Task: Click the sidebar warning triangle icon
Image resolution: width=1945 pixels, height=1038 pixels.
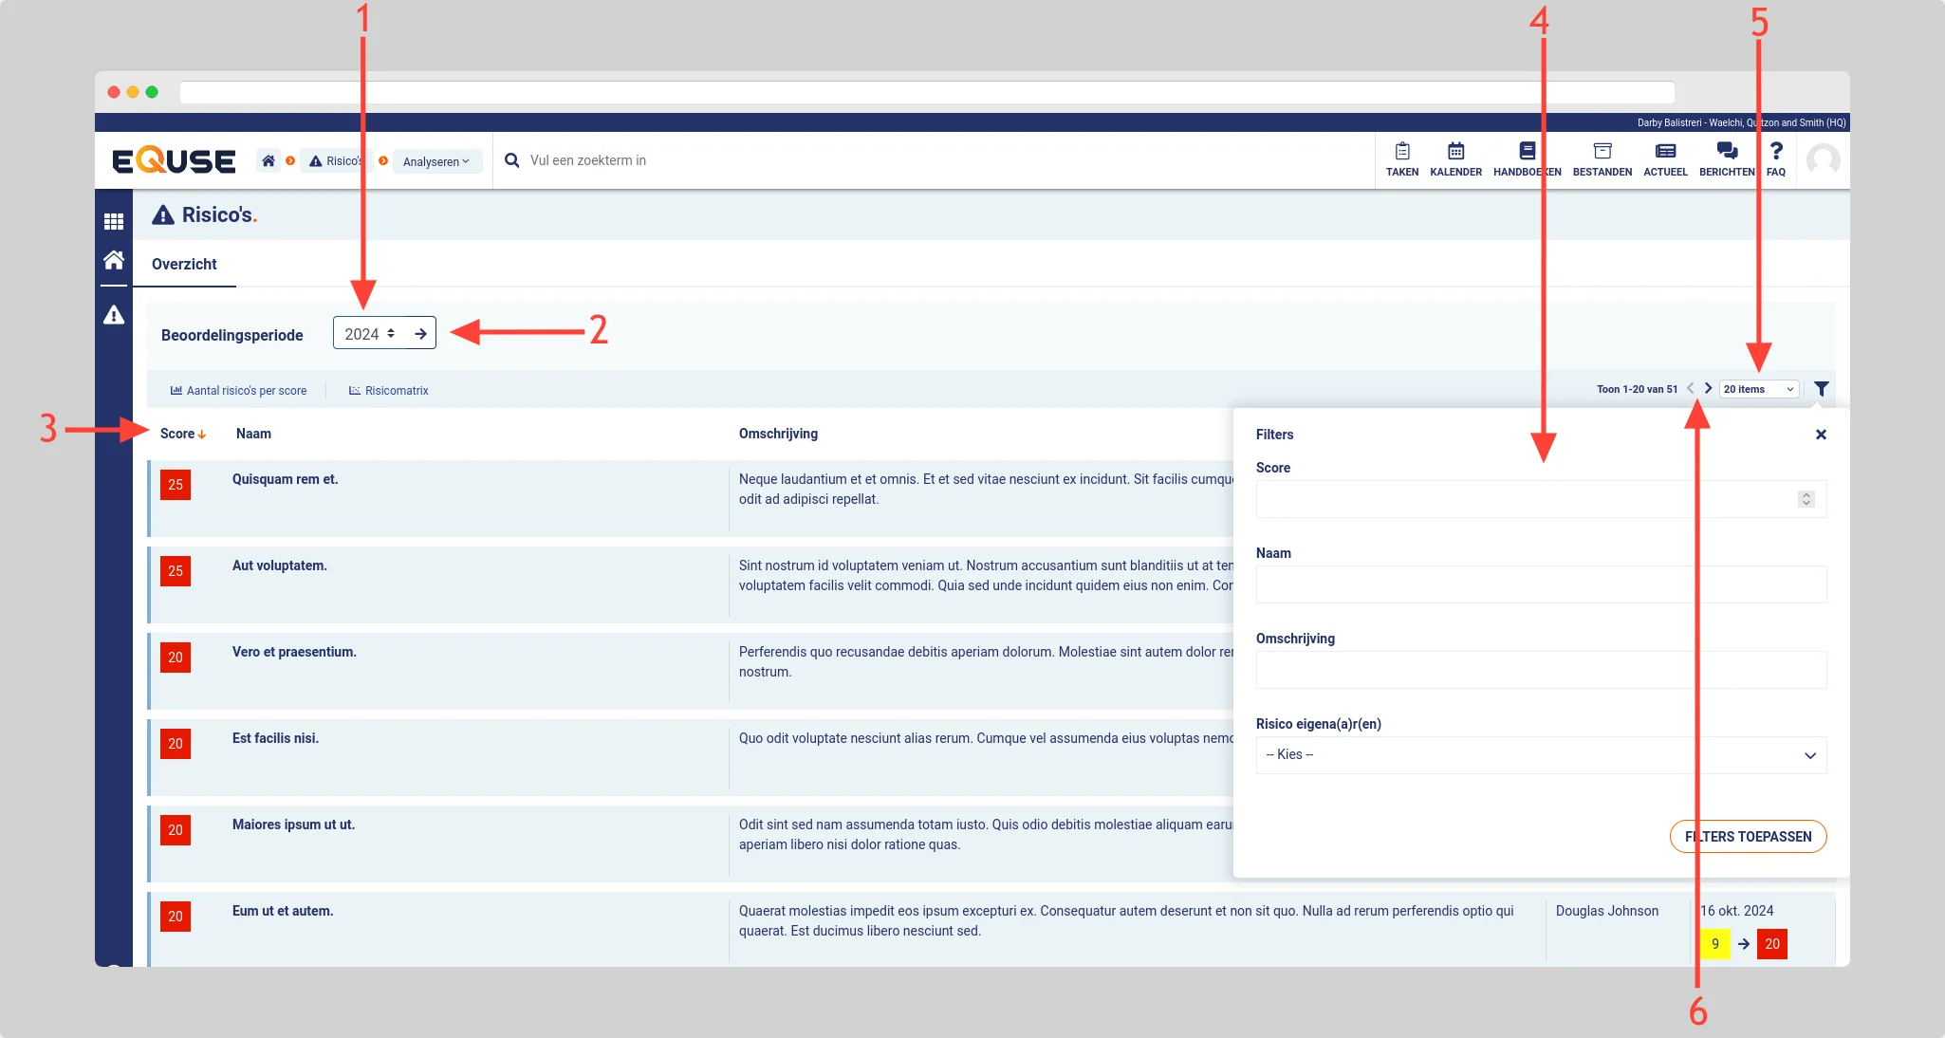Action: (x=114, y=315)
